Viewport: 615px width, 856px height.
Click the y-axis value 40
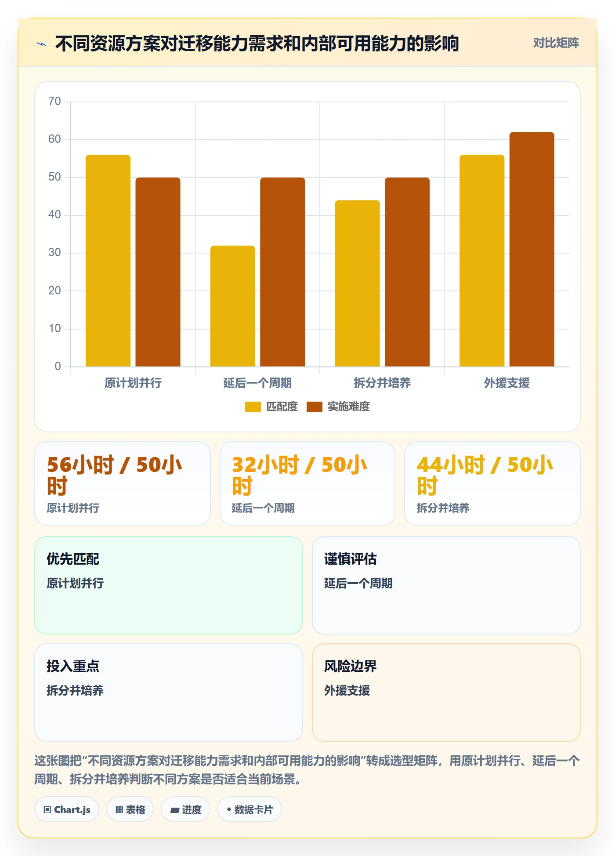click(54, 215)
